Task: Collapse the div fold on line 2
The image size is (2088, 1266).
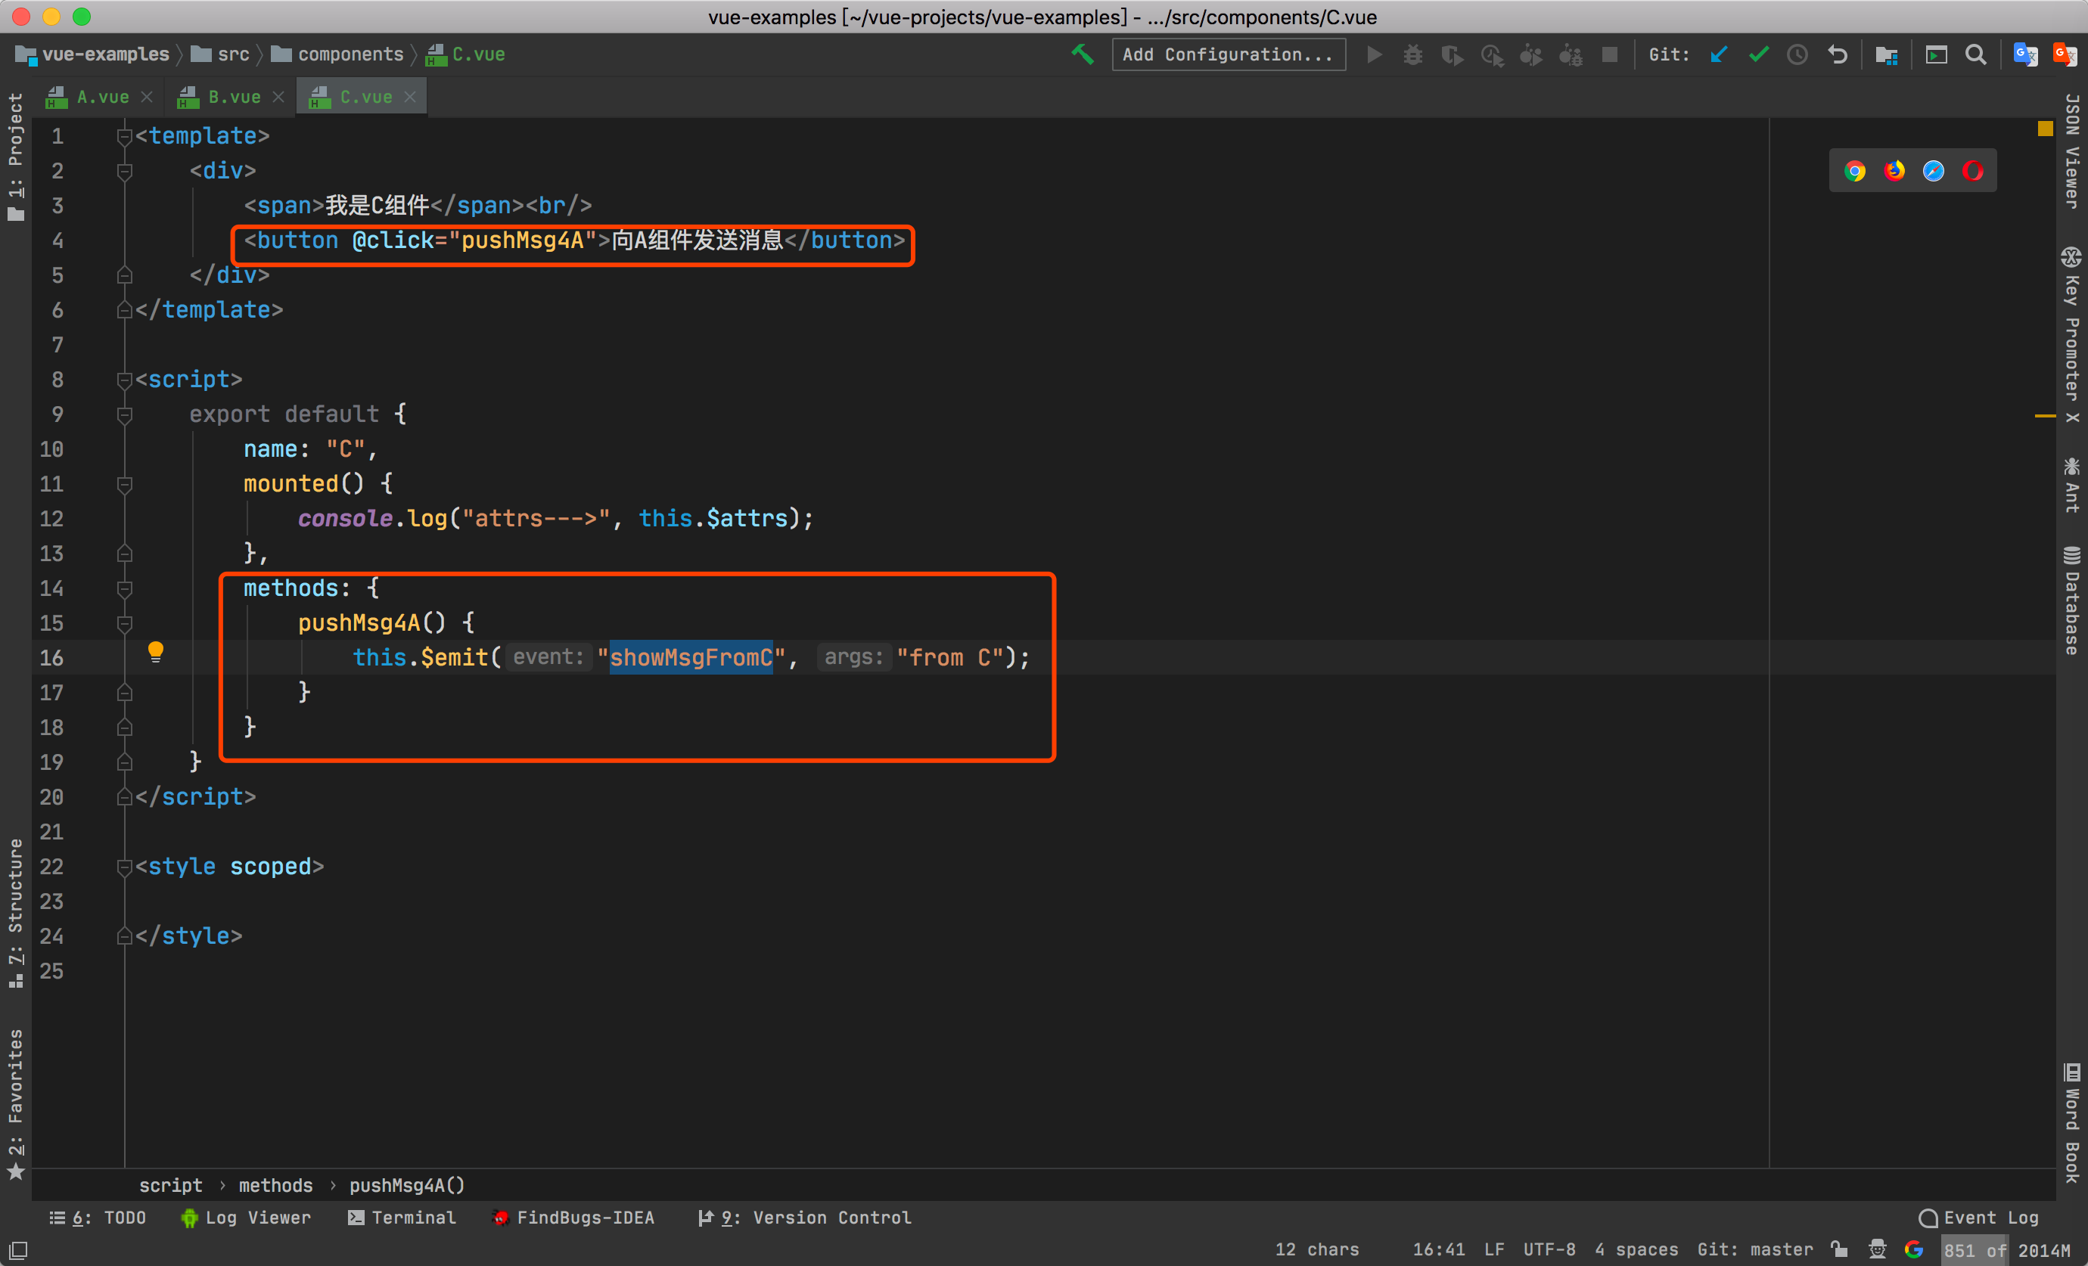Action: (125, 171)
